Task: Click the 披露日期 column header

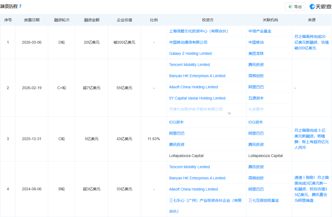Action: (32, 20)
